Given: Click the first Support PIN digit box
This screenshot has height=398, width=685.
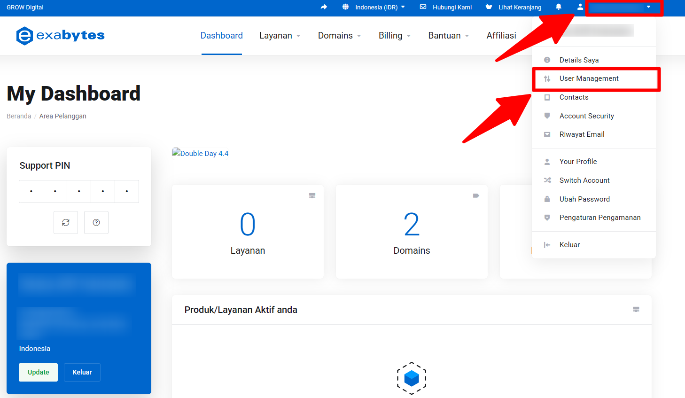Looking at the screenshot, I should click(x=31, y=191).
